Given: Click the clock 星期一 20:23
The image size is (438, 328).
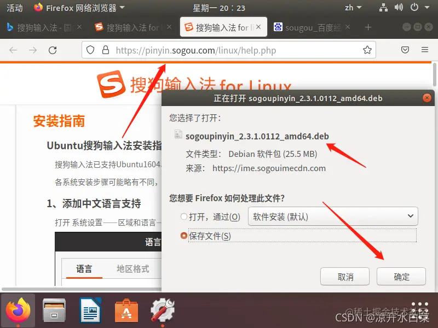Looking at the screenshot, I should coord(219,8).
